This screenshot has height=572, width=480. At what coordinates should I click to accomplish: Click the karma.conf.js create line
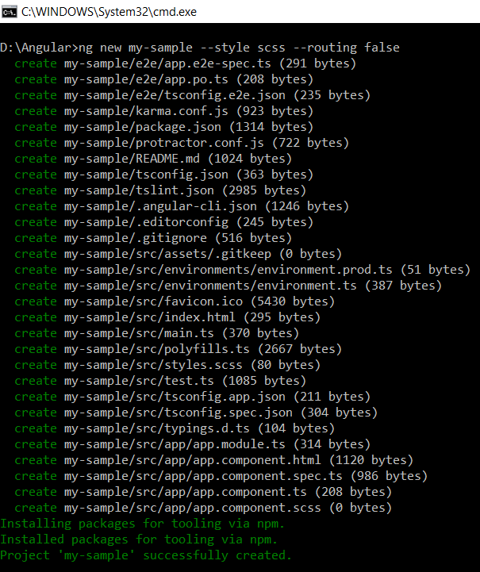coord(163,111)
